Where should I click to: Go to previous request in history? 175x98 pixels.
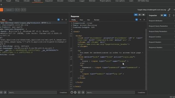pyautogui.click(x=16, y=10)
